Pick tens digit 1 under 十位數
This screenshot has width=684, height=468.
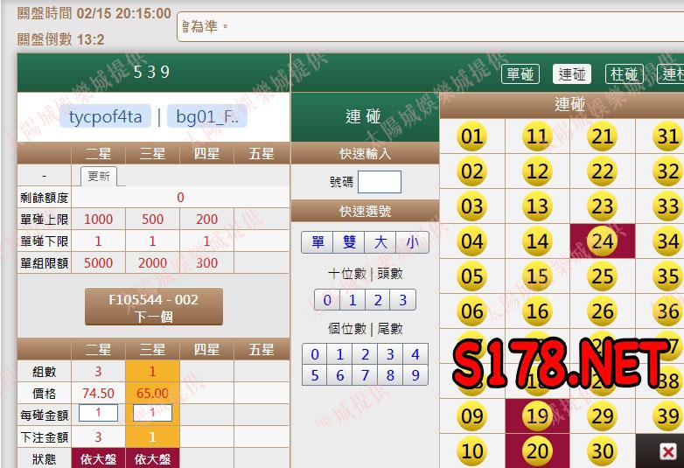[x=352, y=300]
